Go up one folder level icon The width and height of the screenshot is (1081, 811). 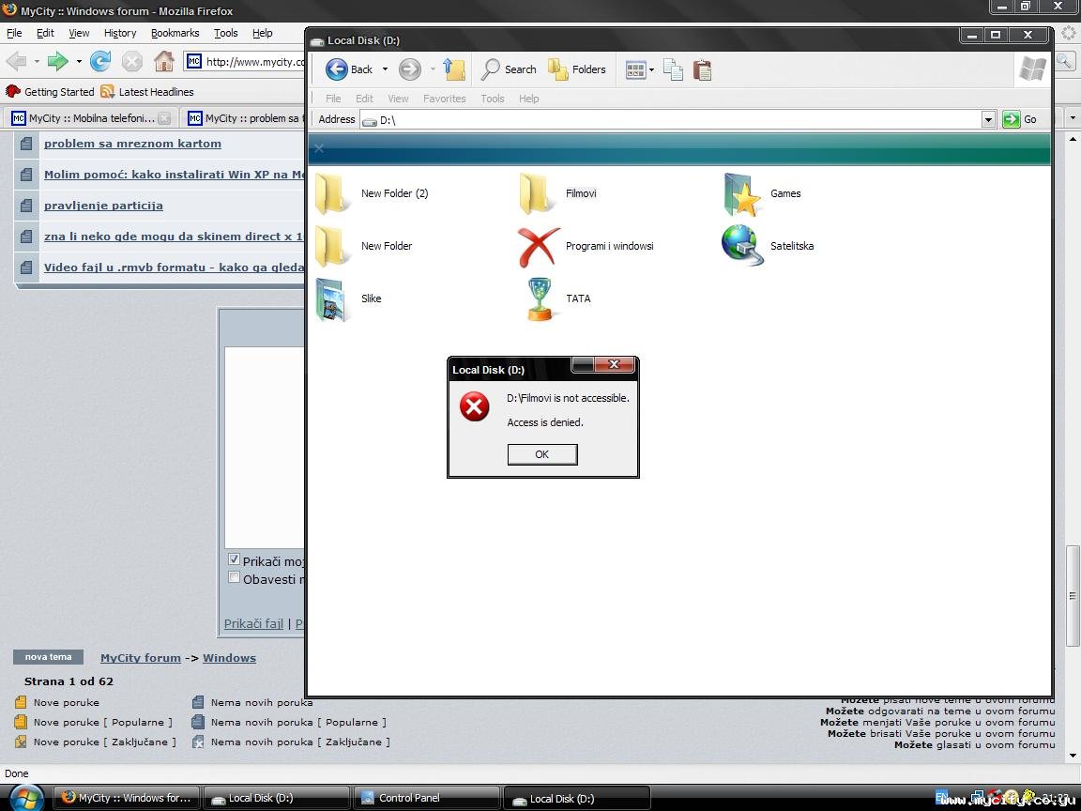453,69
